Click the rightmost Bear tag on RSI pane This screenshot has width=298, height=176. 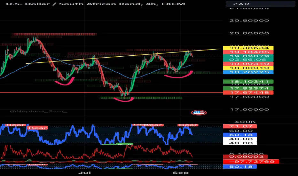[188, 125]
